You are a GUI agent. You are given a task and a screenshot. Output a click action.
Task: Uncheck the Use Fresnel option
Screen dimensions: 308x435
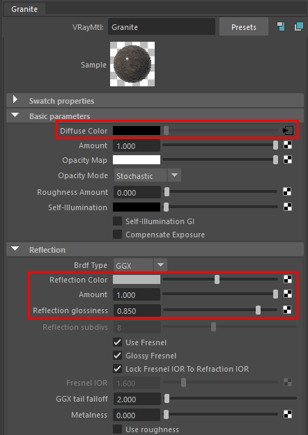coord(118,342)
